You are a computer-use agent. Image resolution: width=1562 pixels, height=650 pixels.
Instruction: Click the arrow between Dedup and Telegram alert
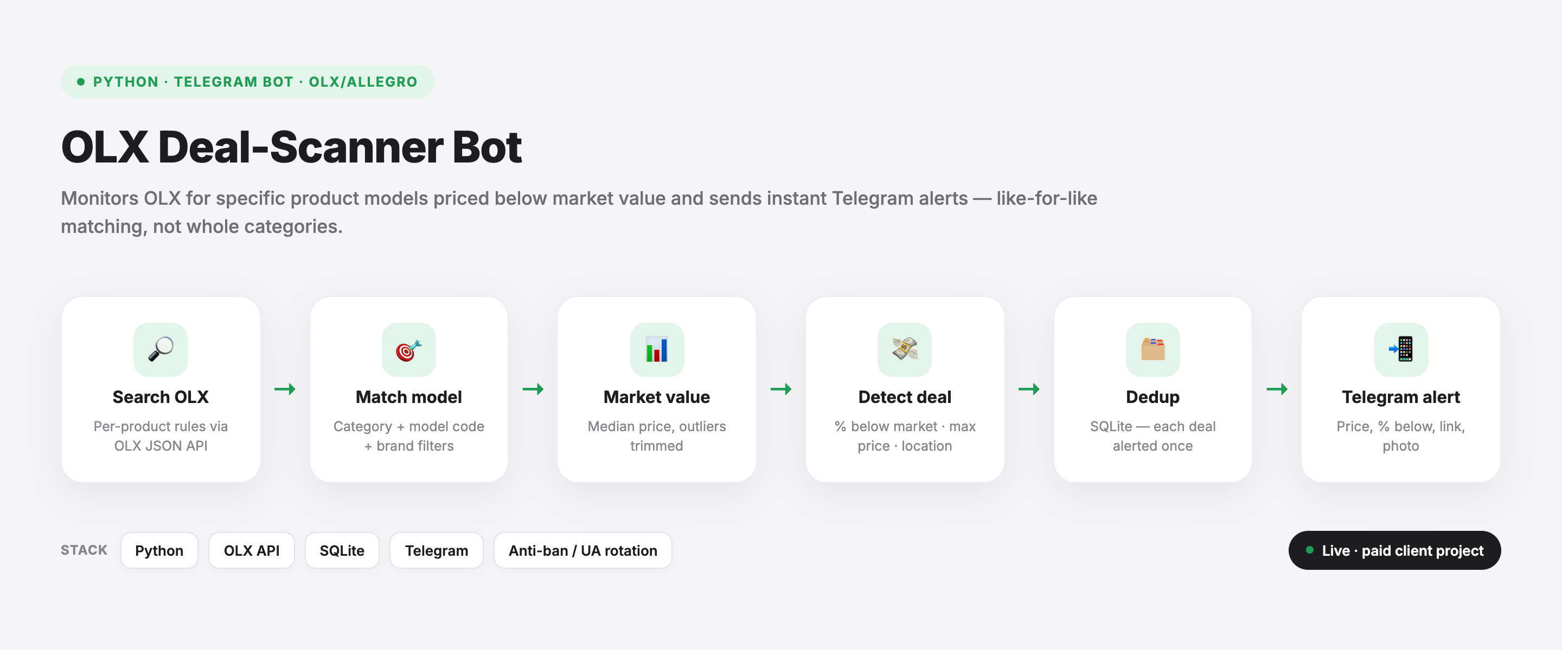[x=1277, y=389]
